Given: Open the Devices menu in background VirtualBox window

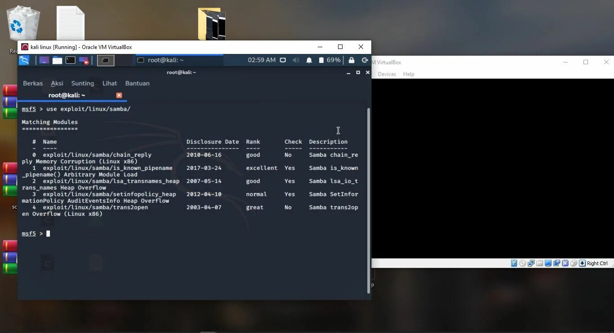Looking at the screenshot, I should [x=387, y=74].
